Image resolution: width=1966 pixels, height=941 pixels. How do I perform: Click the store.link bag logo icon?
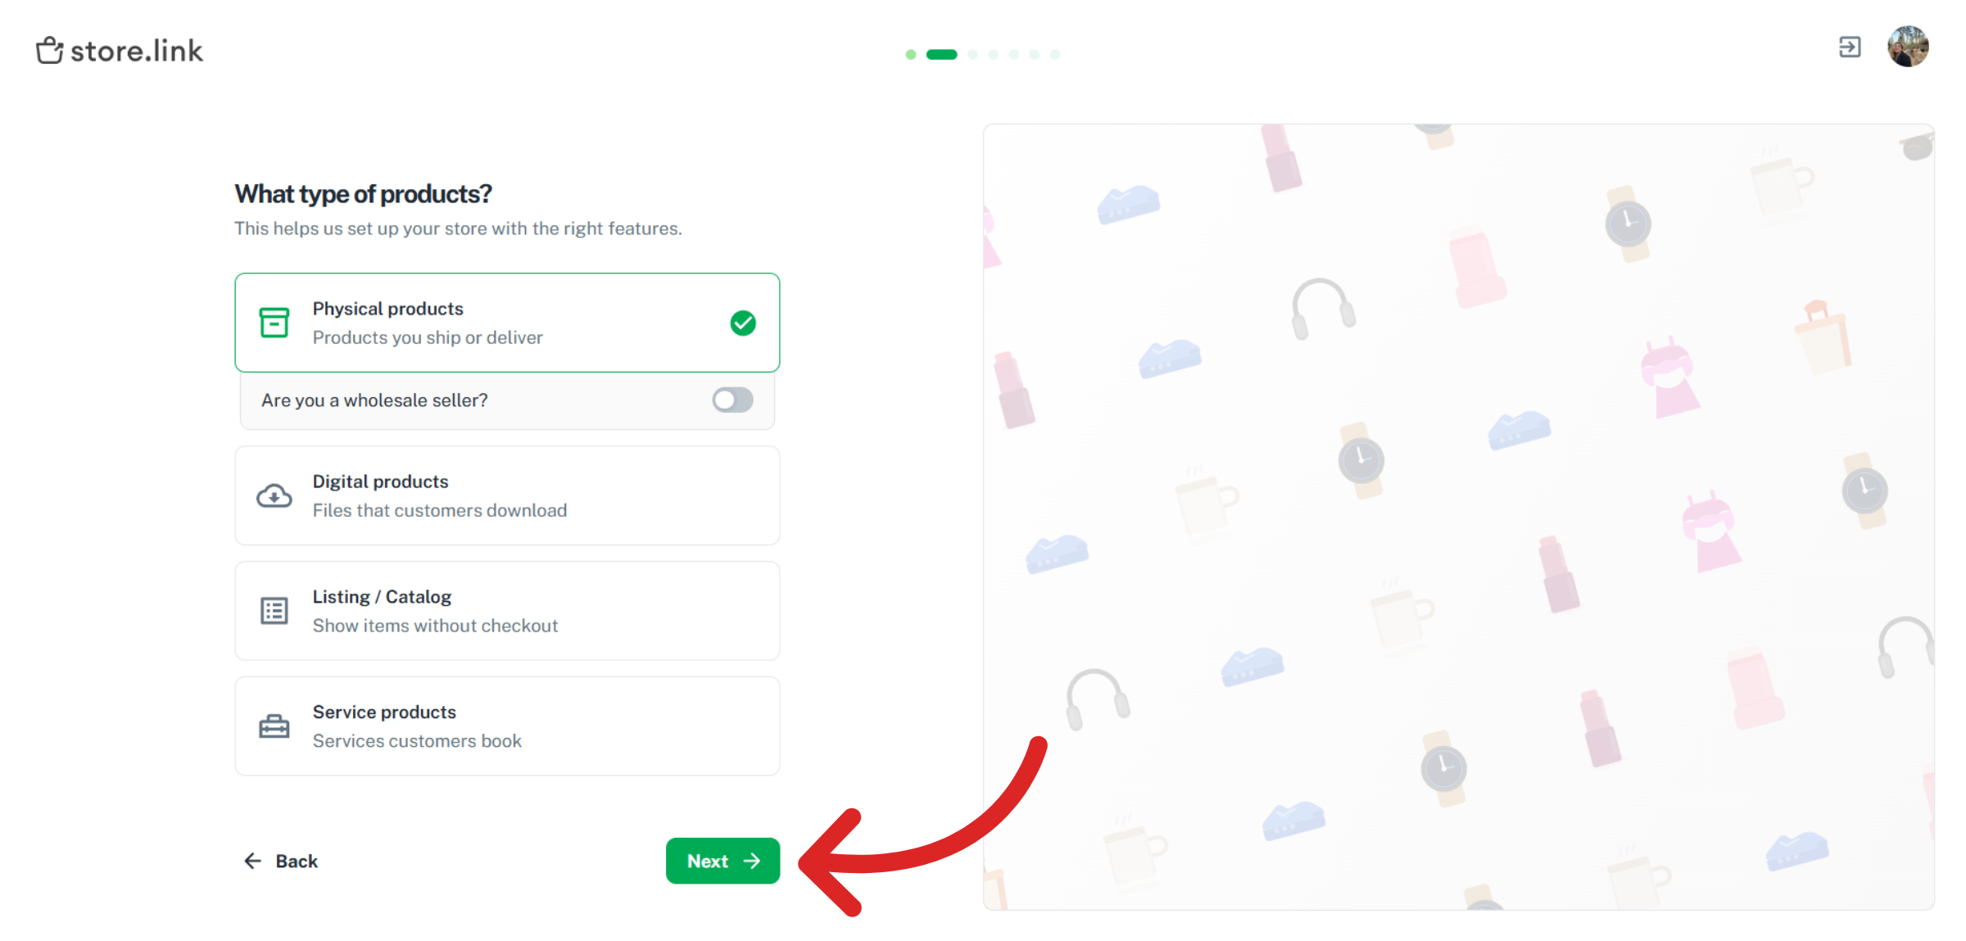49,50
